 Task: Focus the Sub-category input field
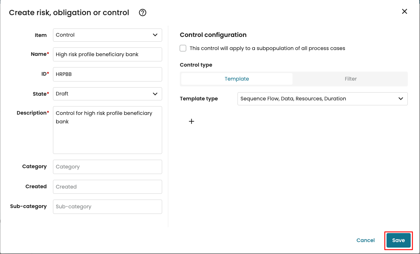(x=107, y=207)
